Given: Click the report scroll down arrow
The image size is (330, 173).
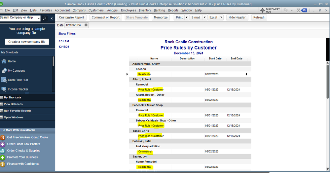Looking at the screenshot, I should [x=327, y=169].
